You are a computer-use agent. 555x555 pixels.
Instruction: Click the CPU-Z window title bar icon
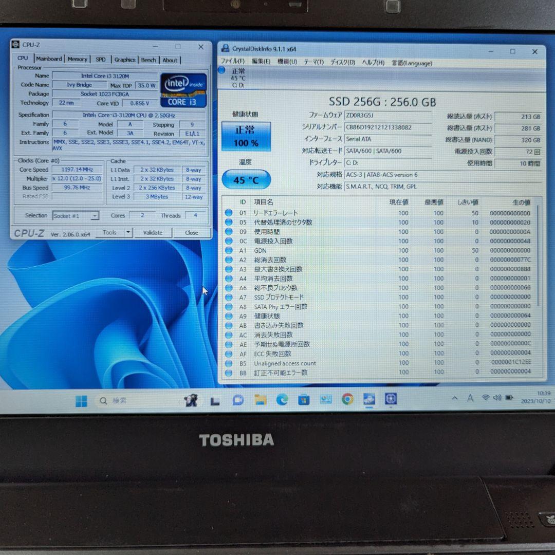tap(16, 45)
